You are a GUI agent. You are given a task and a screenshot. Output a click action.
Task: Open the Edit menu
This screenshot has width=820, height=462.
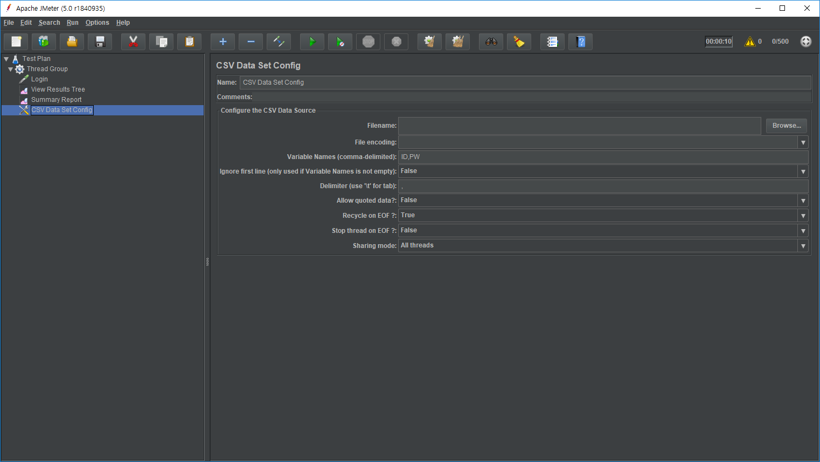tap(26, 23)
